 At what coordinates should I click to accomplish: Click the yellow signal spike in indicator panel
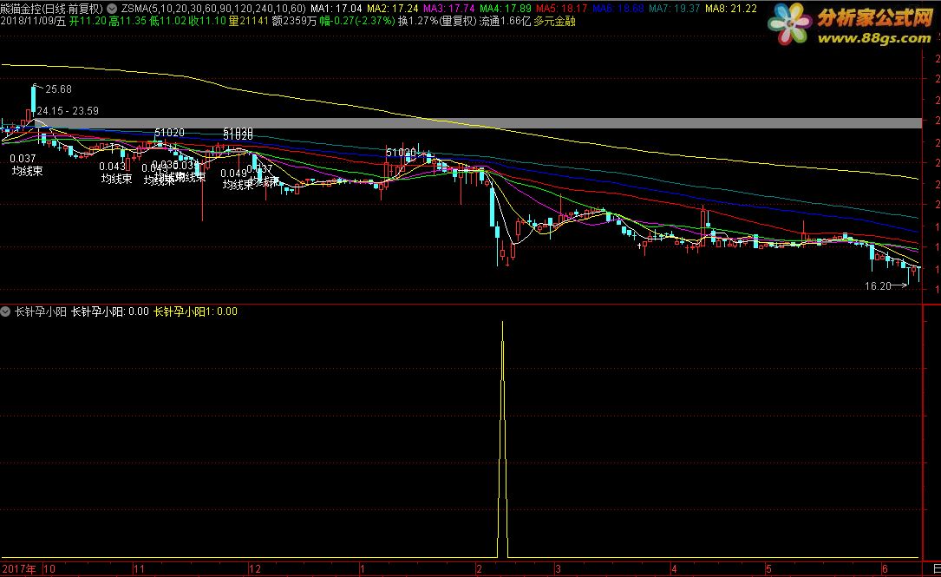coord(502,438)
